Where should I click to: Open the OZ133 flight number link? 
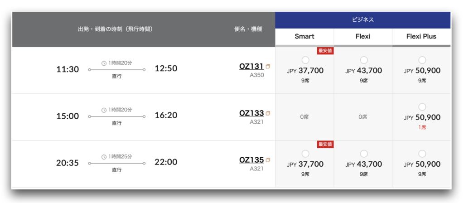tap(251, 113)
